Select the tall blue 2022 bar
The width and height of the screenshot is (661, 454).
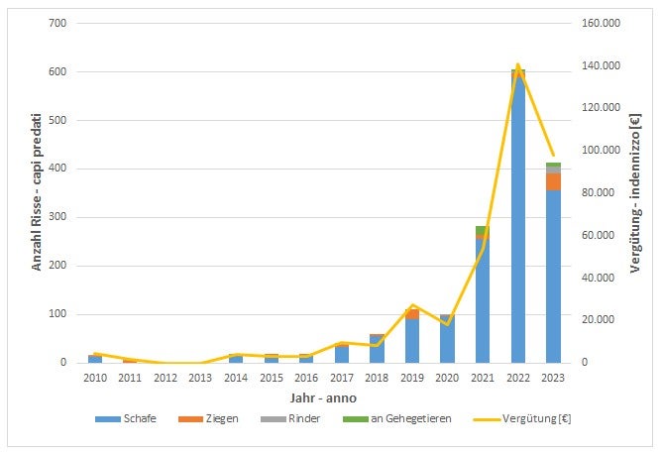point(518,228)
